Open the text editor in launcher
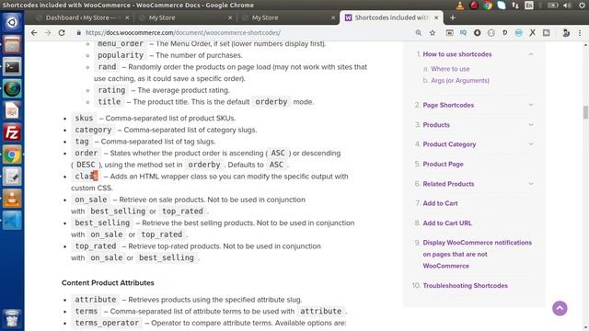Image resolution: width=589 pixels, height=331 pixels. [x=12, y=177]
